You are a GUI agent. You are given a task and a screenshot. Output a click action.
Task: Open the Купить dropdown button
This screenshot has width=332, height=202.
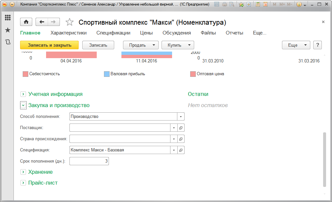[178, 45]
